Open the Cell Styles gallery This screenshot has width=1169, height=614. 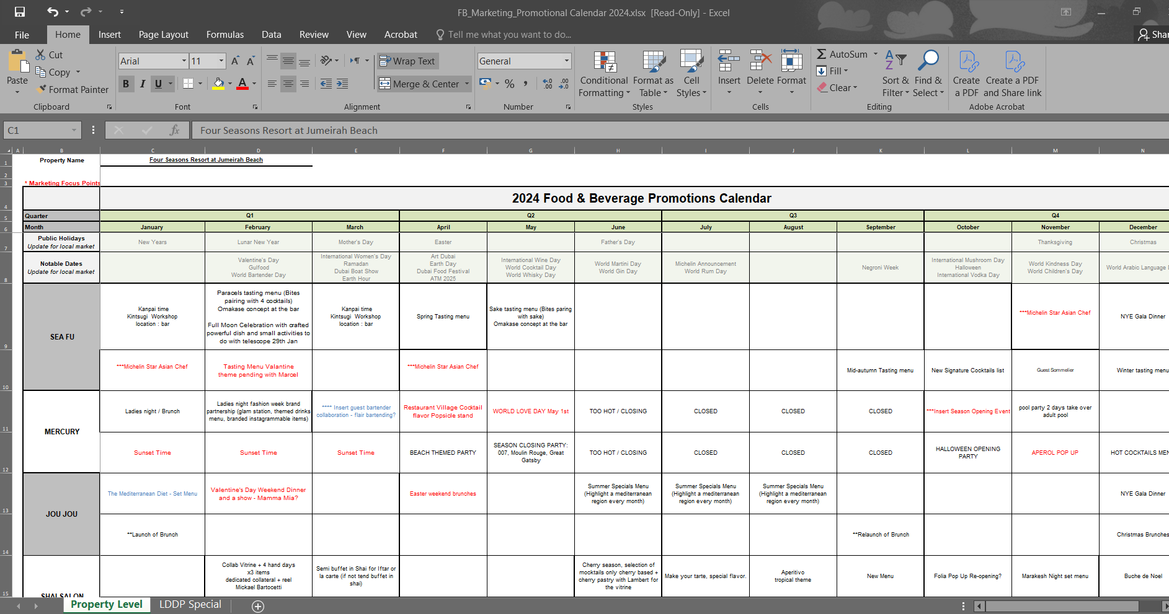tap(691, 73)
